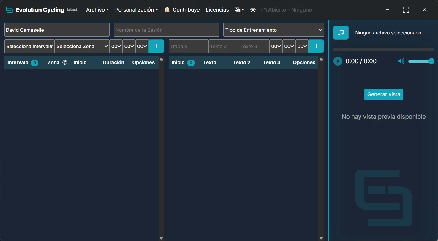Mute the volume speaker icon
This screenshot has width=438, height=241.
click(401, 61)
